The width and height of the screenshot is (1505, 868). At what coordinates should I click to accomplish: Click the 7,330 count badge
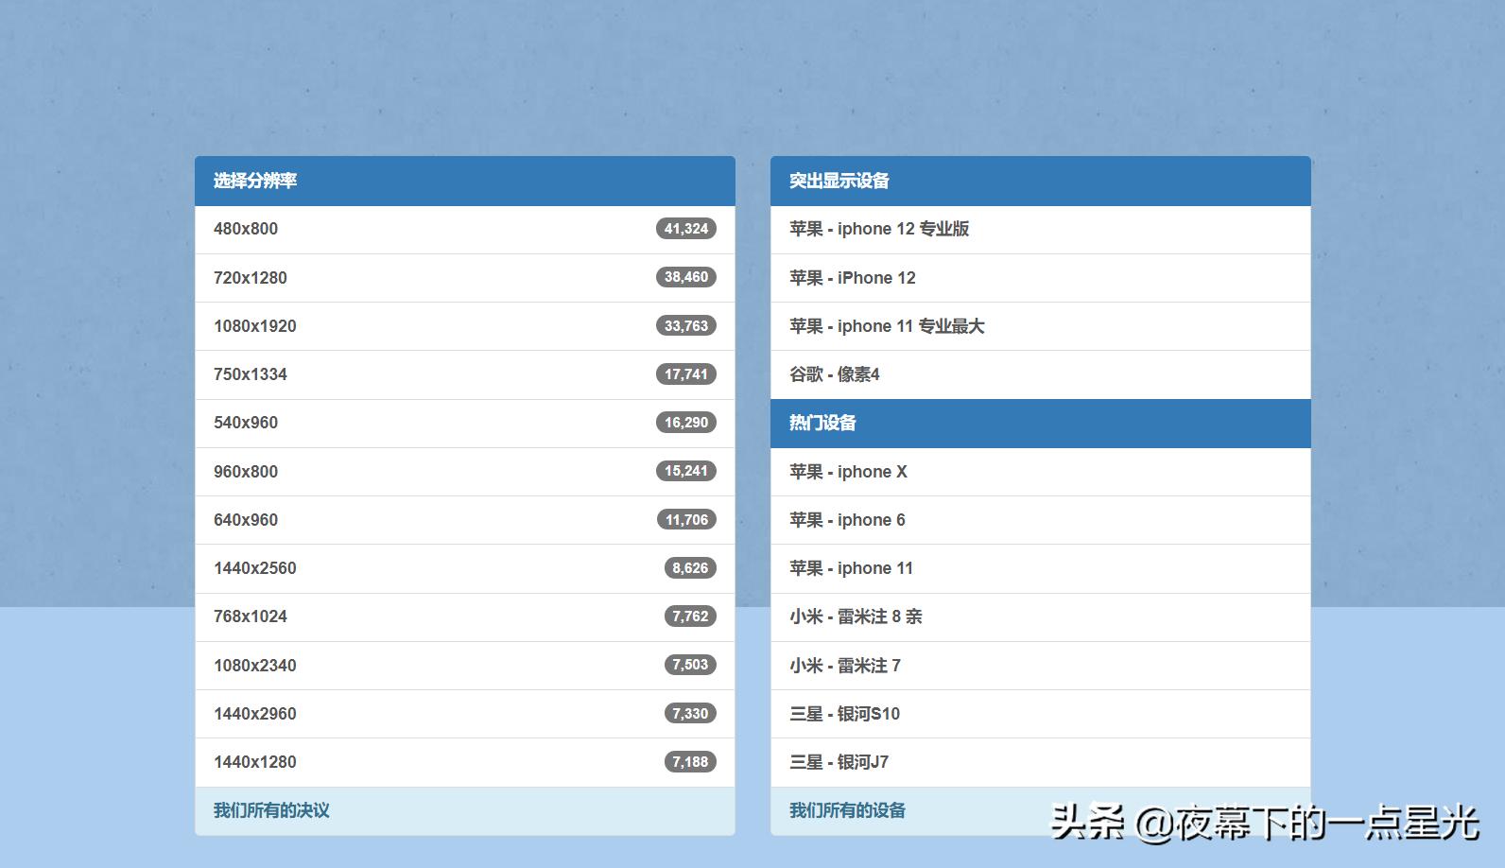(x=690, y=714)
